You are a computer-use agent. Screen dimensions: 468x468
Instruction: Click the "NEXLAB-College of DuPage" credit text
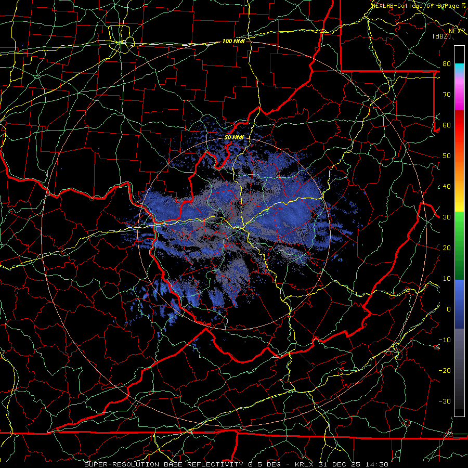tap(415, 6)
